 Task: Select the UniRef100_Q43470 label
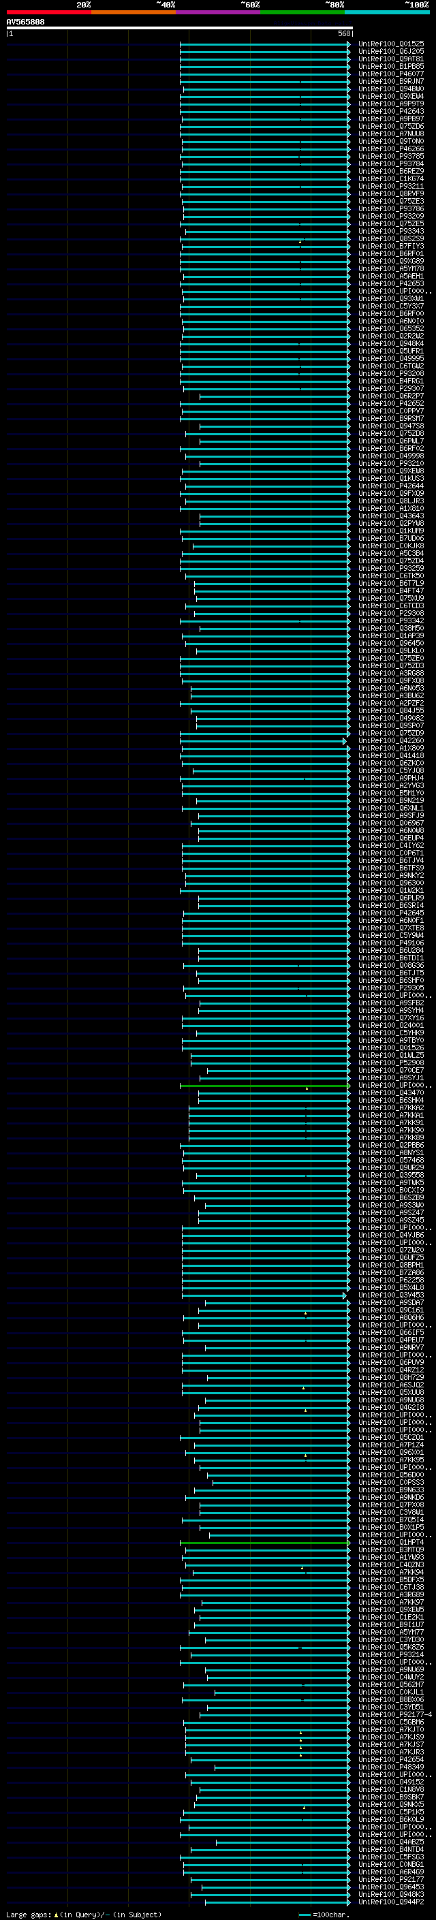click(x=391, y=1092)
